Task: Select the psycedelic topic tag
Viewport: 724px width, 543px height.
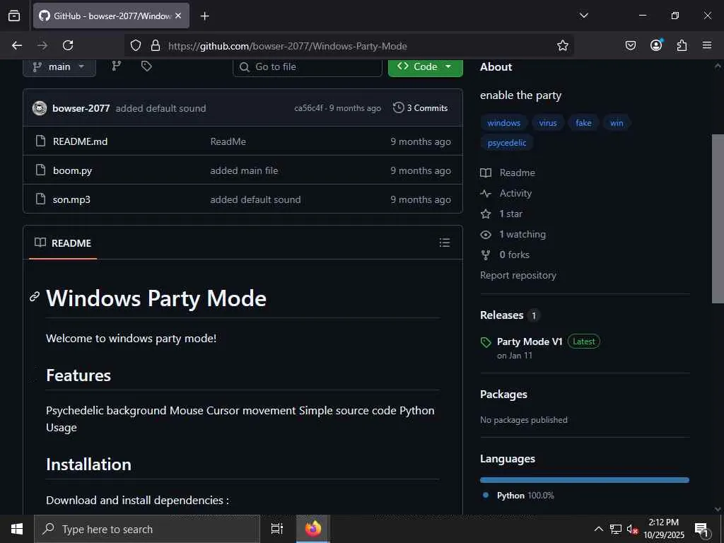Action: (507, 143)
